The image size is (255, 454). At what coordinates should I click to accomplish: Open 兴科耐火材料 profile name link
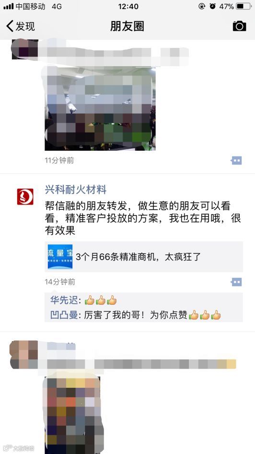pyautogui.click(x=76, y=190)
